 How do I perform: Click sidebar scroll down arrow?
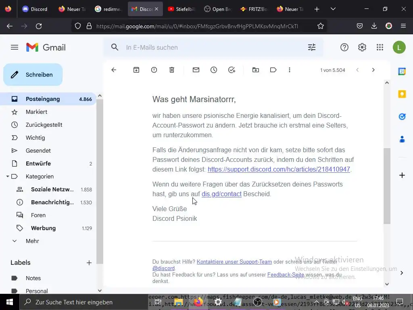coord(100,291)
